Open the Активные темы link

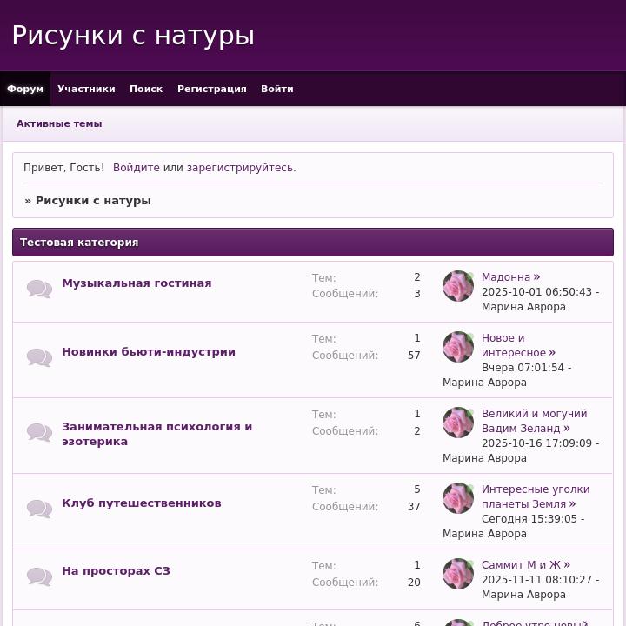(x=59, y=123)
